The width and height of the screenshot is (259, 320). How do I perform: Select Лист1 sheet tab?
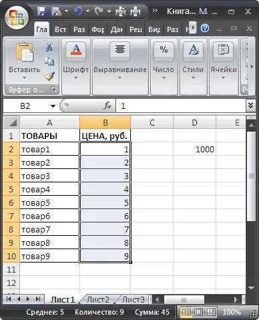[63, 300]
